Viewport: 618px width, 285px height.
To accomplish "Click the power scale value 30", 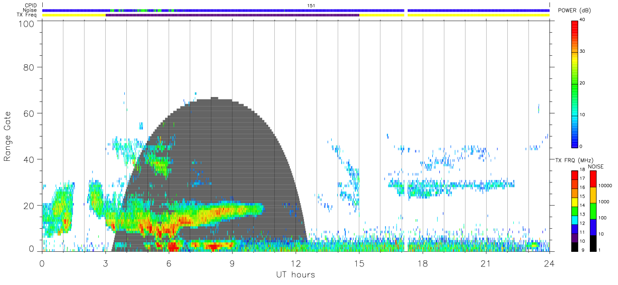I will 583,52.
